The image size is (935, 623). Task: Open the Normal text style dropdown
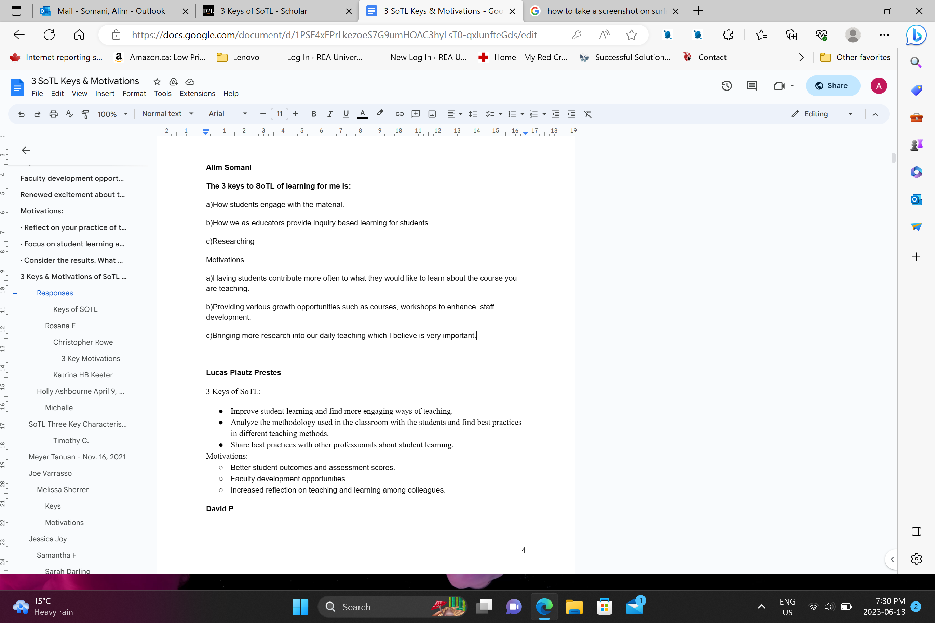click(167, 114)
